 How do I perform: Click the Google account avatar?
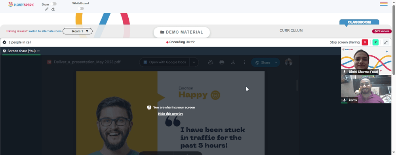tap(288, 62)
